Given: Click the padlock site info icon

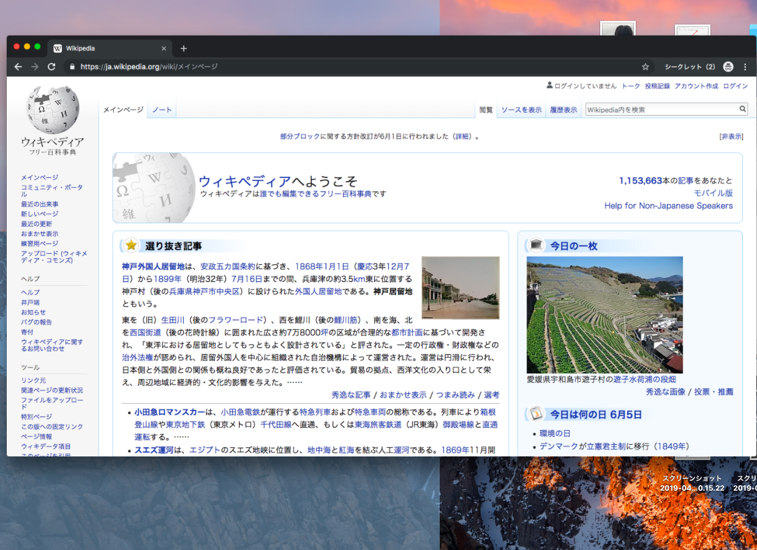Looking at the screenshot, I should pos(72,67).
